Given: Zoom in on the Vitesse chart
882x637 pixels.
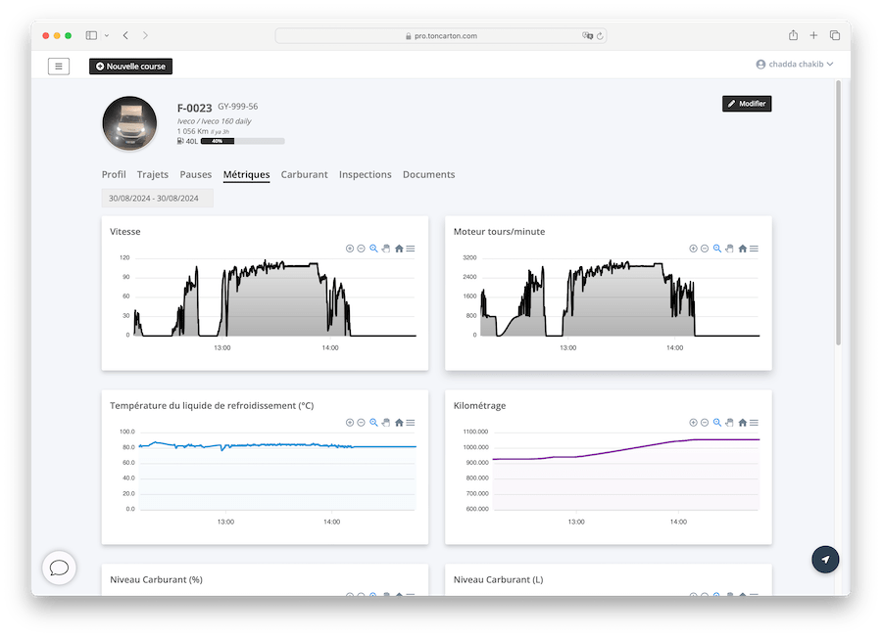Looking at the screenshot, I should pos(350,249).
